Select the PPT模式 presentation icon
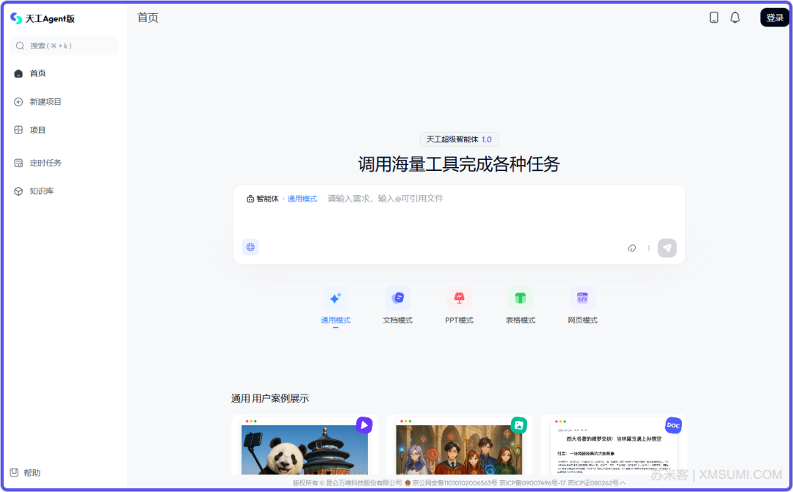Viewport: 793px width, 492px height. [x=459, y=298]
